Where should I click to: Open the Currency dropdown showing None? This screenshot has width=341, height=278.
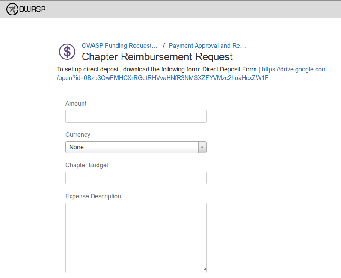click(132, 147)
